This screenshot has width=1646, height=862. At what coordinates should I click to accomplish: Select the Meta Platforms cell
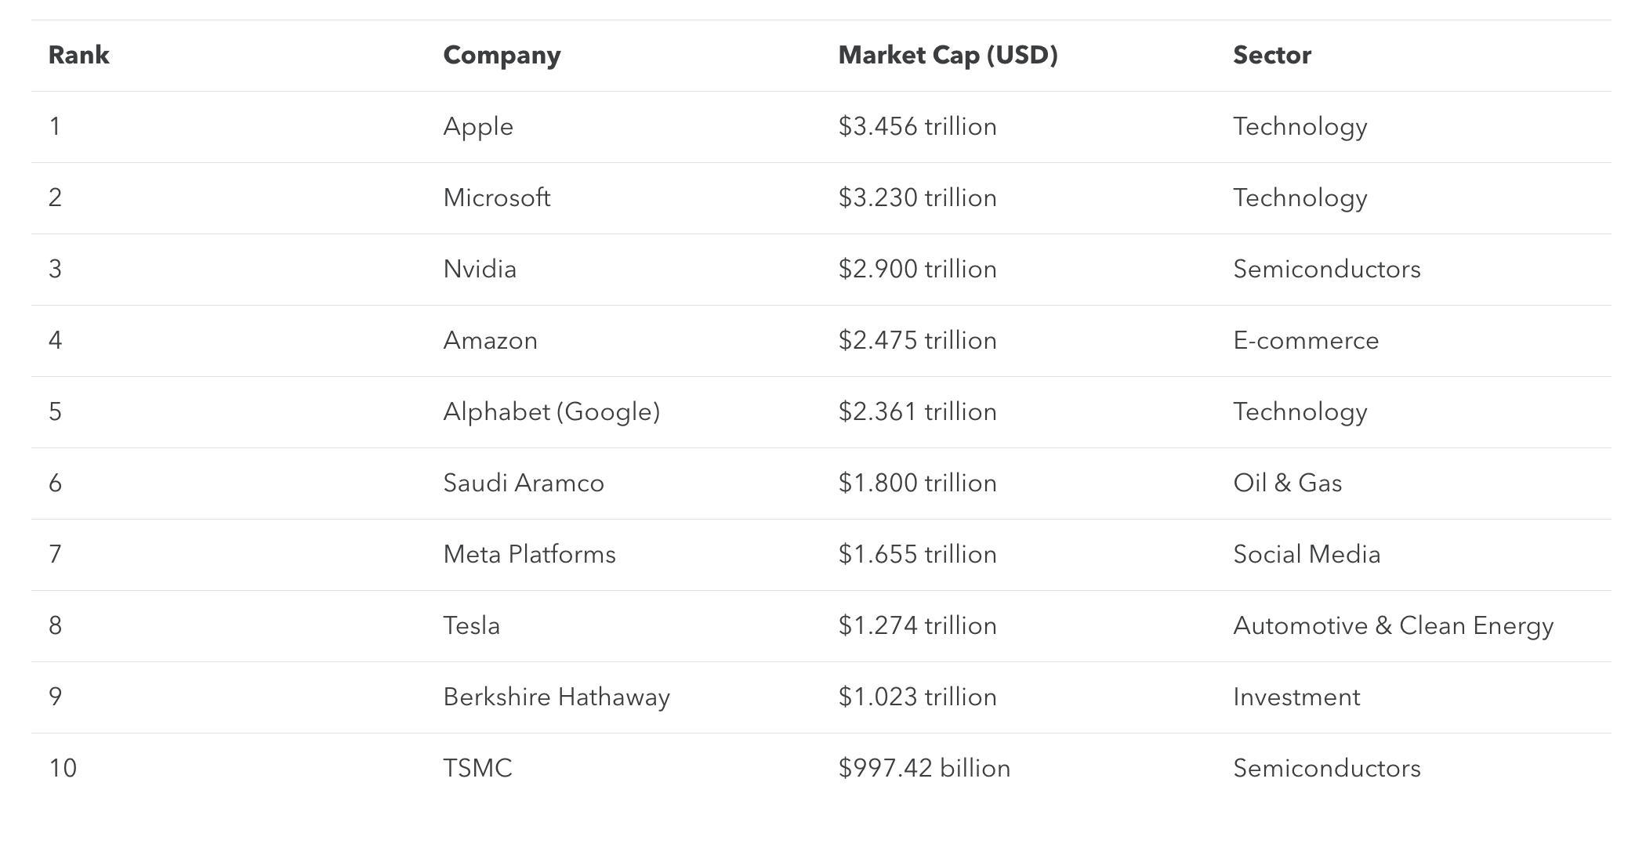pos(529,554)
